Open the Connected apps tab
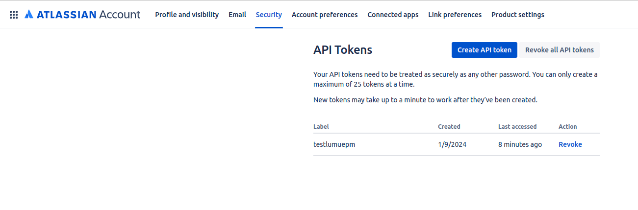Image resolution: width=638 pixels, height=210 pixels. pos(393,15)
